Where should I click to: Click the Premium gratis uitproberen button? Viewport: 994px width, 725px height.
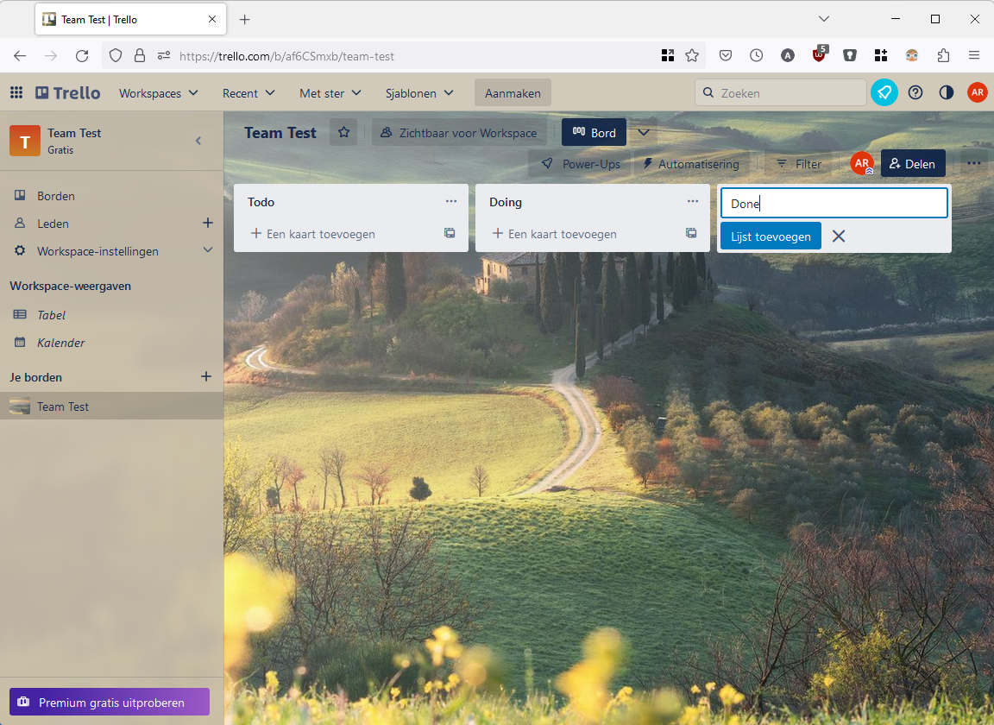110,703
